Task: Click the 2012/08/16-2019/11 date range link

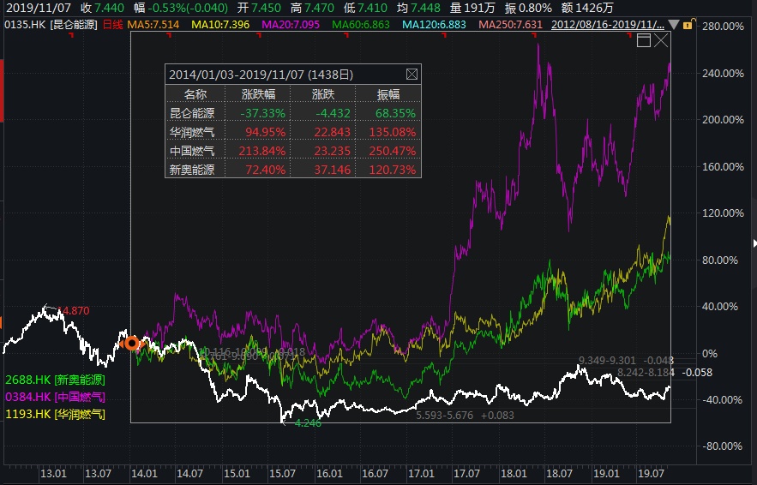Action: pyautogui.click(x=607, y=24)
